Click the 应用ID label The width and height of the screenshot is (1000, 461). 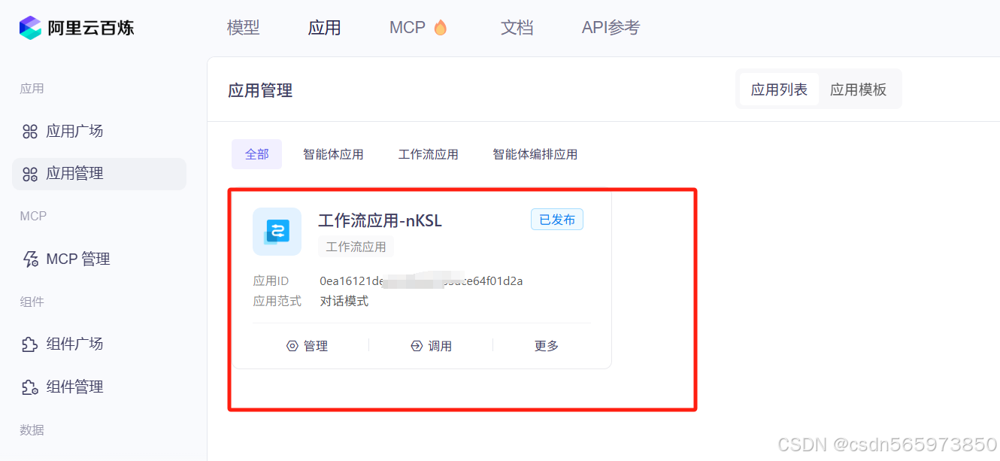tap(271, 281)
